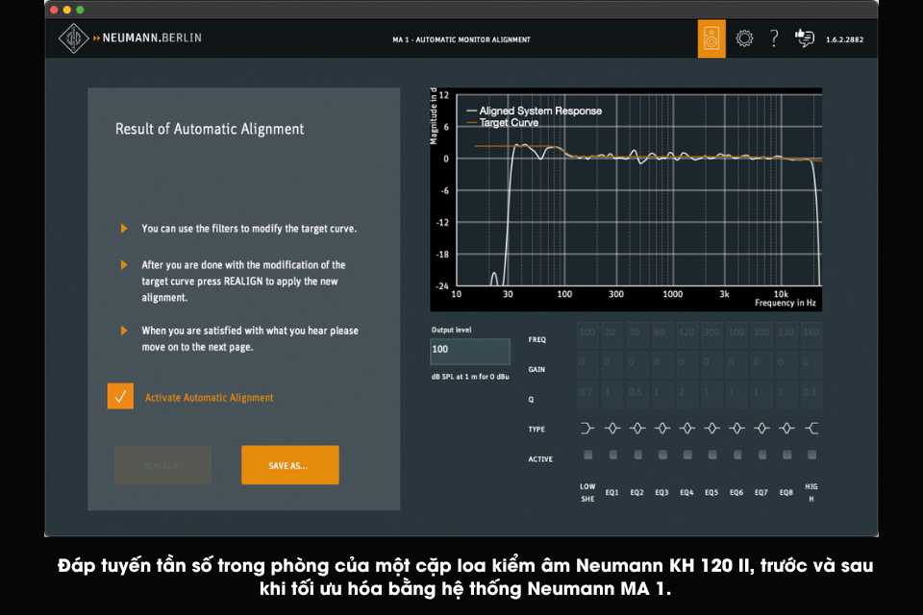
Task: Click the 'MA 1 - AUTOMATIC MONITOR ALIGNMENT' title
Action: pyautogui.click(x=461, y=39)
